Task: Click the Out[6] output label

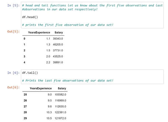Action: pos(13,87)
